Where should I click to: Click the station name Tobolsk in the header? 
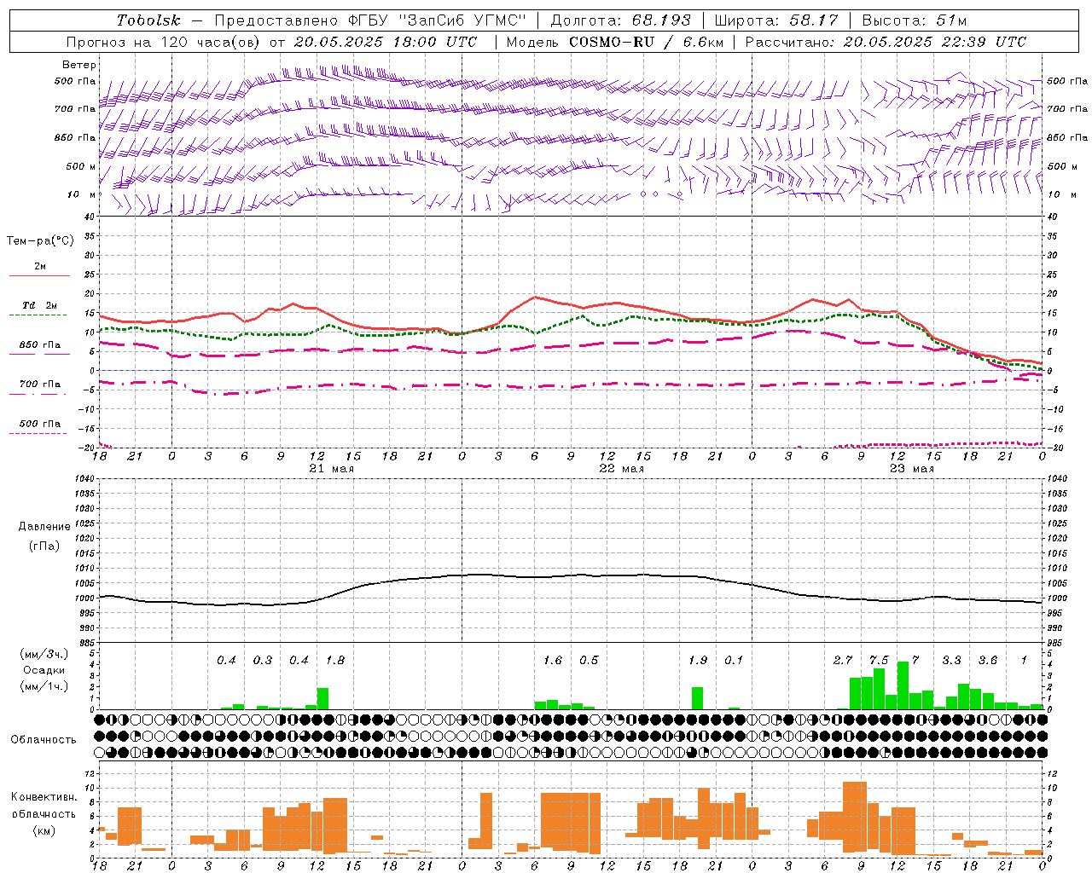coord(149,20)
